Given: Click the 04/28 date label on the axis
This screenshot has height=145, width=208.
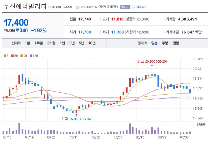Looking at the screenshot, I should tap(51, 137).
